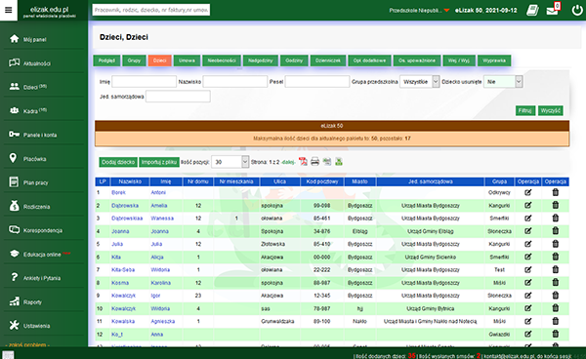Switch to the Dzienniczek tab
Viewport: 586px width, 359px height.
click(x=328, y=60)
